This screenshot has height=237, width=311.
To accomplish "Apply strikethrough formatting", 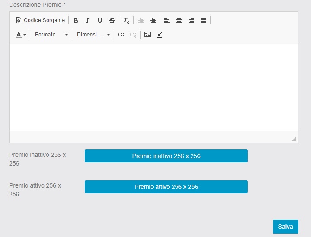I will (x=112, y=20).
